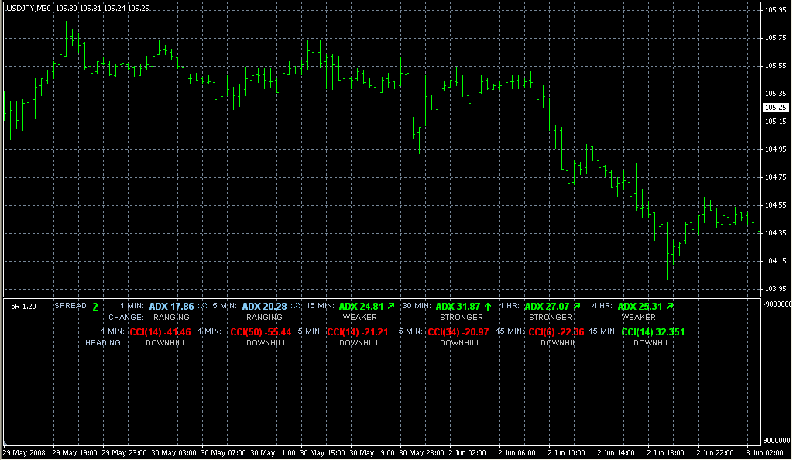The width and height of the screenshot is (793, 460).
Task: Click the arrow next to ADX 24.81
Action: (x=391, y=307)
